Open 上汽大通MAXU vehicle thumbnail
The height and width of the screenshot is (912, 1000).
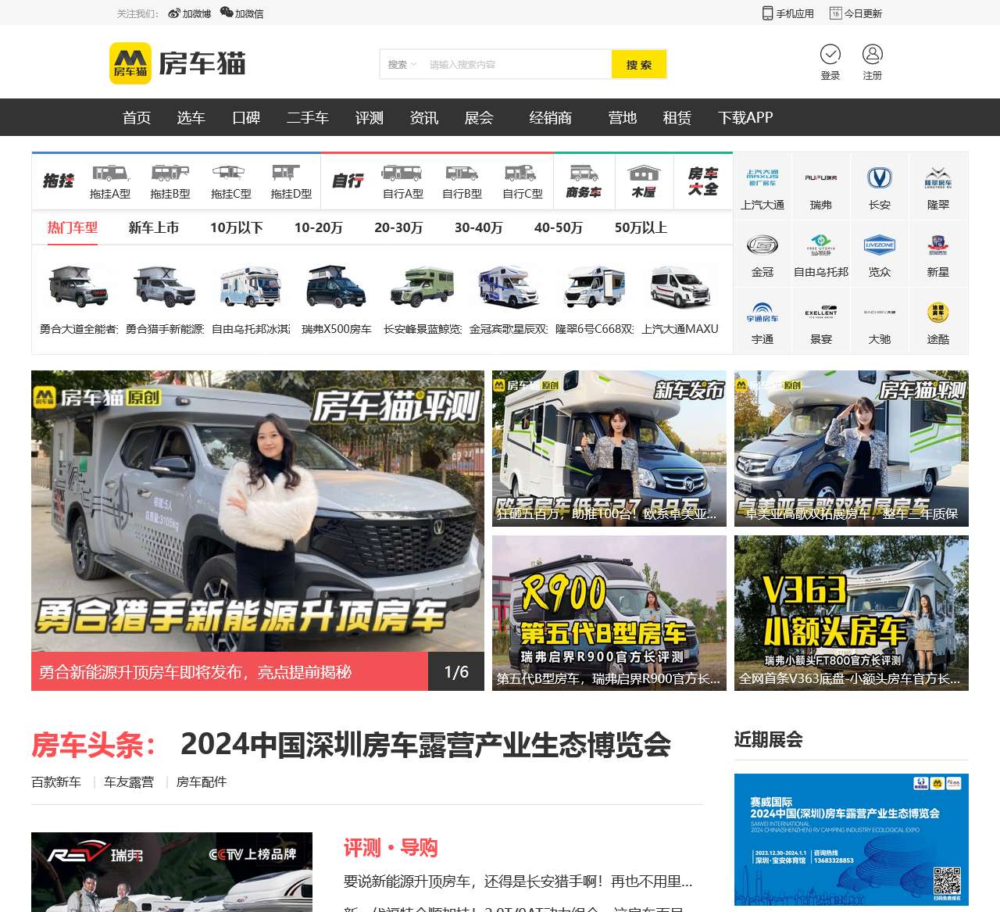pyautogui.click(x=680, y=286)
